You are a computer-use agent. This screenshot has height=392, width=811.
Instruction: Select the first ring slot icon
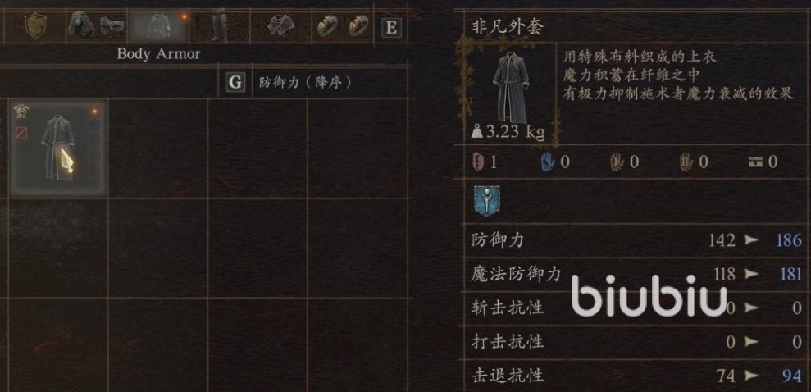327,25
